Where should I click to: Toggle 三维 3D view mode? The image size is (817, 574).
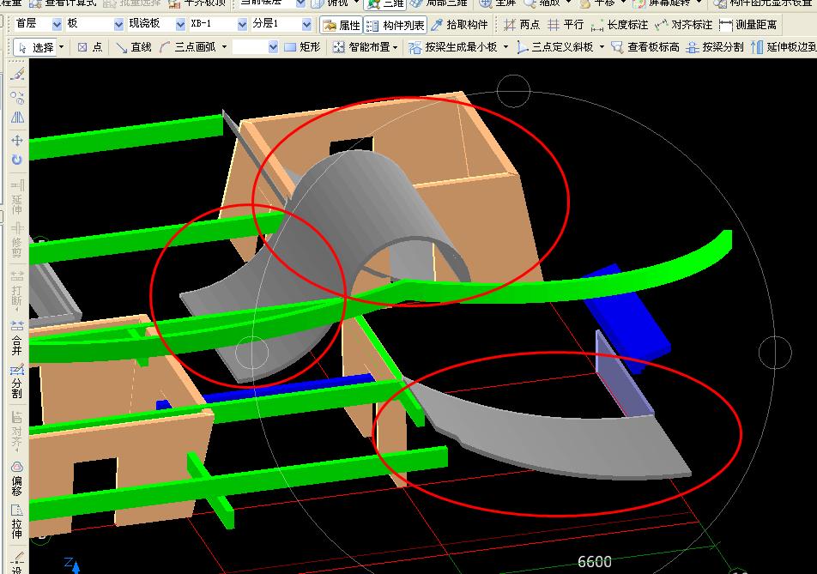click(x=385, y=3)
